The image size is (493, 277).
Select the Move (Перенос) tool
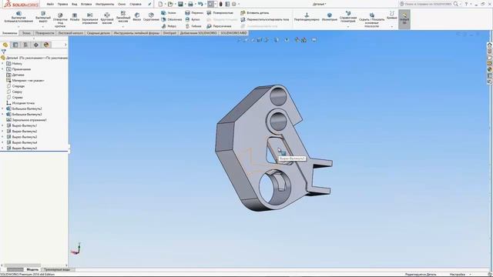(194, 13)
